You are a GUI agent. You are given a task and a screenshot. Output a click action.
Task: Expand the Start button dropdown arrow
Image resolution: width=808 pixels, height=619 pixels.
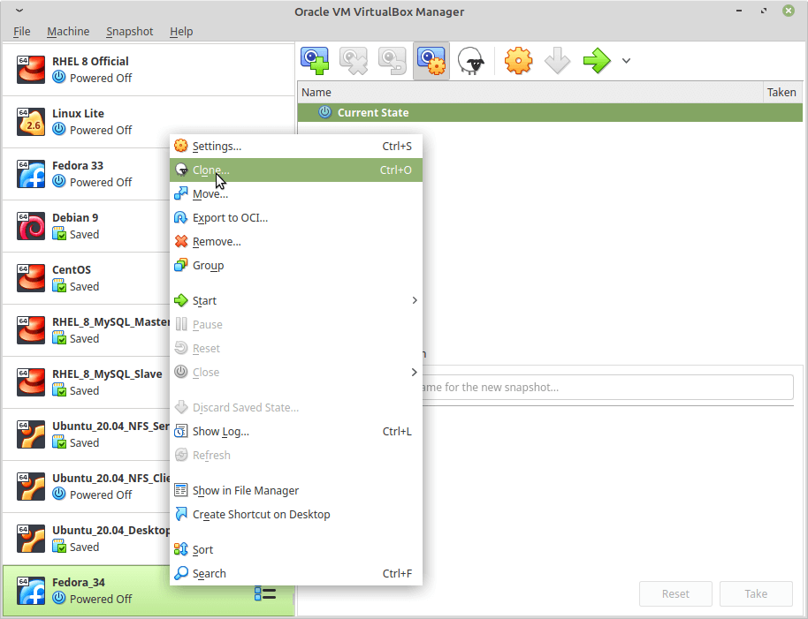(626, 61)
